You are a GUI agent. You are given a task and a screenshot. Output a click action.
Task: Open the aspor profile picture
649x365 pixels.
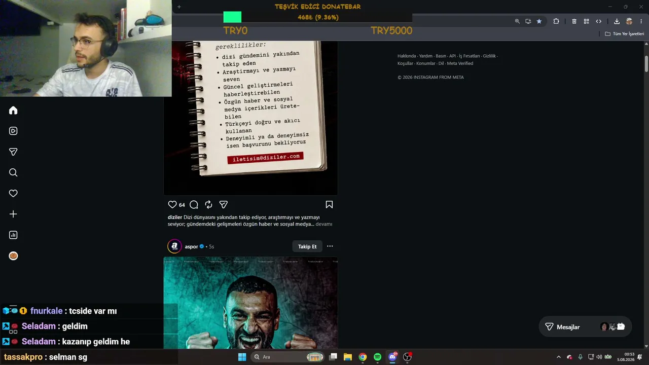(x=174, y=246)
